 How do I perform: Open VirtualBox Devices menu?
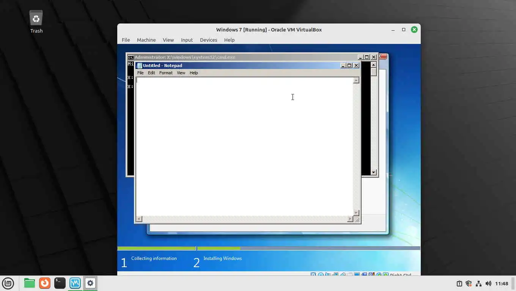tap(208, 40)
